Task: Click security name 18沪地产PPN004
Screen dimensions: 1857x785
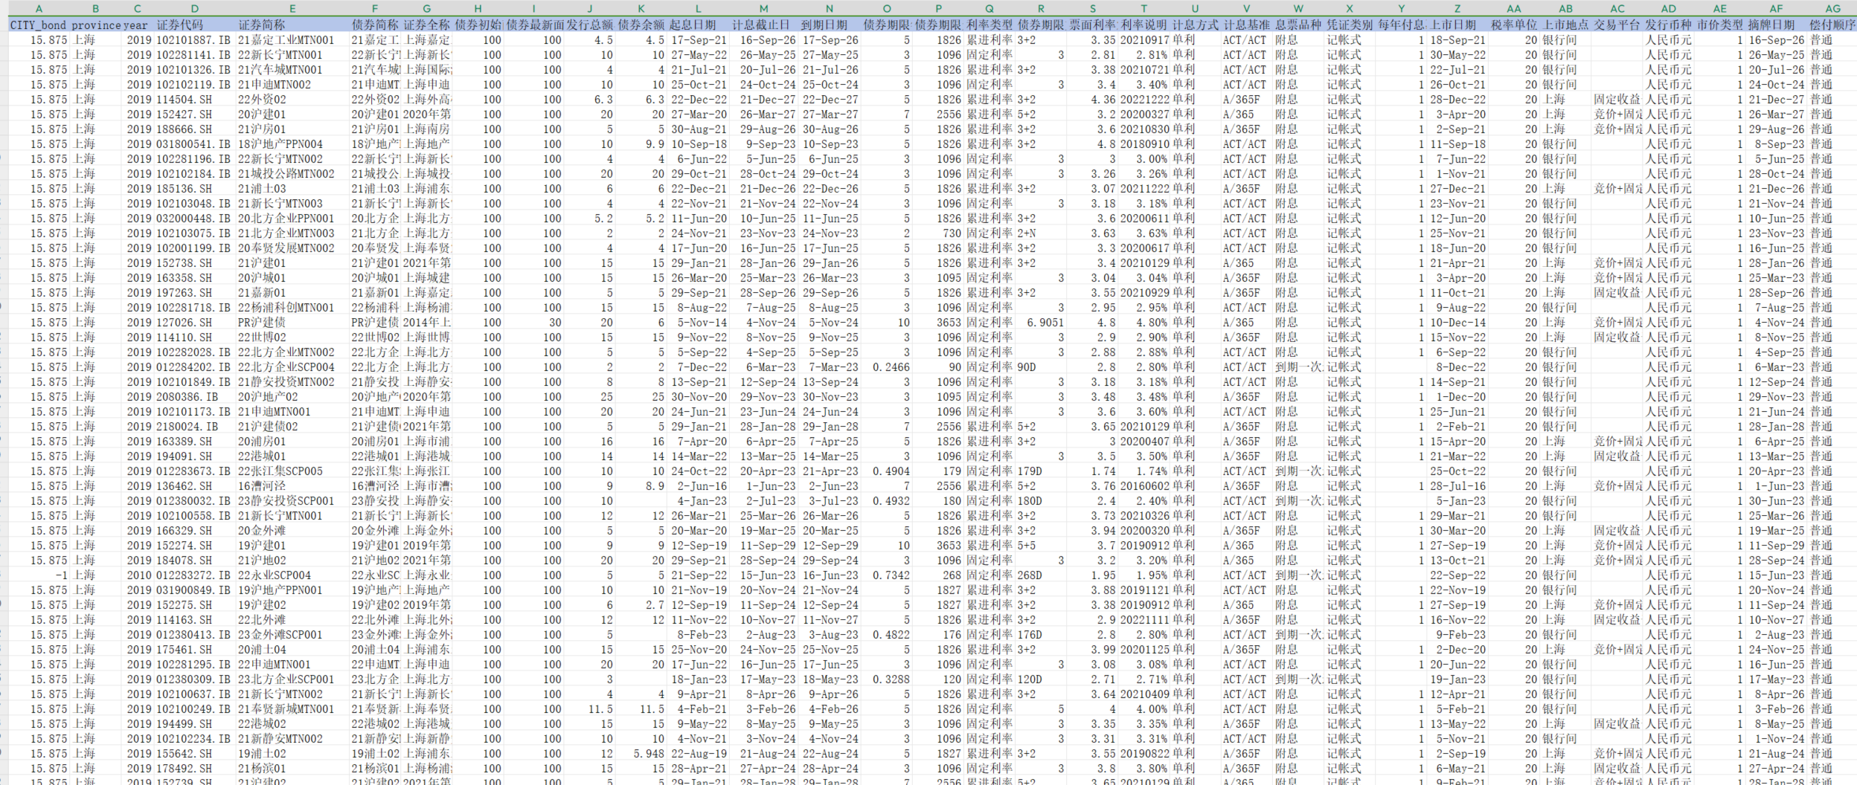Action: click(292, 144)
